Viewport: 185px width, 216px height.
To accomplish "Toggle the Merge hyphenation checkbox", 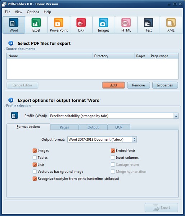I will click(x=113, y=172).
